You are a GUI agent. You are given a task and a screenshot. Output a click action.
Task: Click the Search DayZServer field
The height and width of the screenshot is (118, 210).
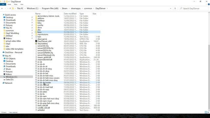pos(194,9)
